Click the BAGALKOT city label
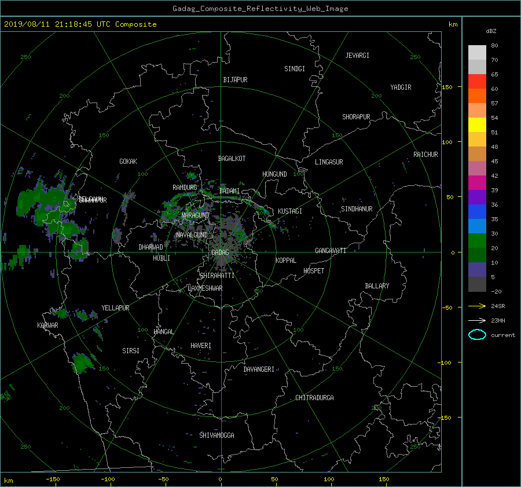Image resolution: width=521 pixels, height=487 pixels. [232, 159]
